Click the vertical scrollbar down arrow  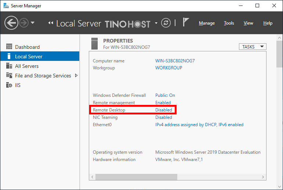(x=279, y=187)
